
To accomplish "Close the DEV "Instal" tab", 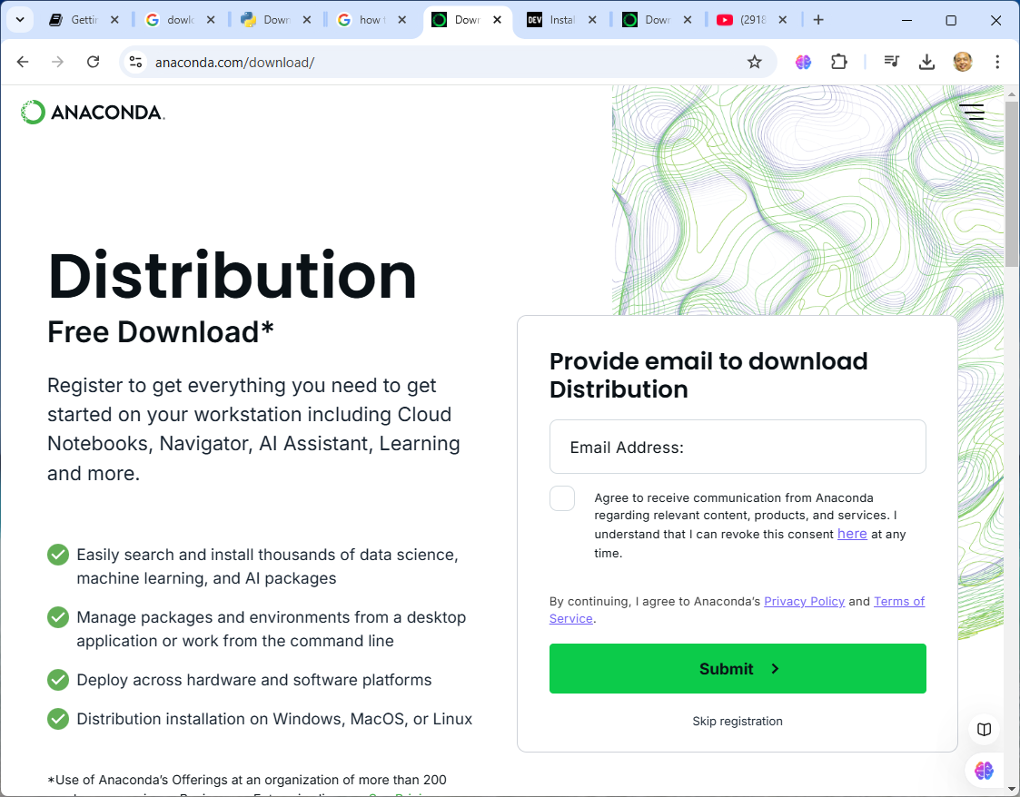I will 592,20.
